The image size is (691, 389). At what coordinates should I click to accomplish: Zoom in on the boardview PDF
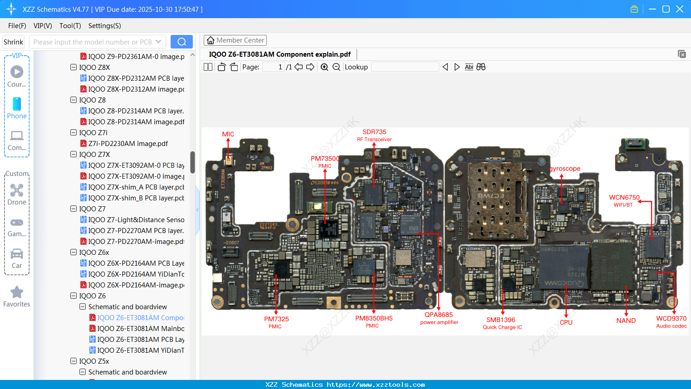pyautogui.click(x=324, y=67)
